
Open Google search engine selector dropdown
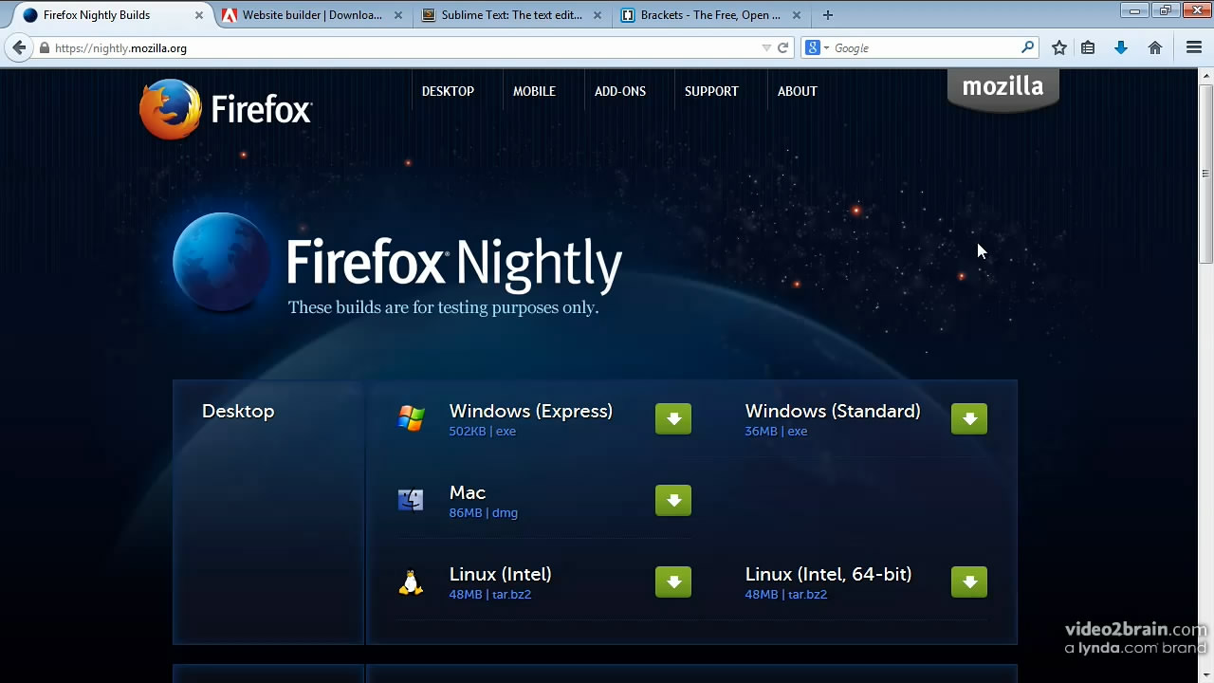point(817,47)
